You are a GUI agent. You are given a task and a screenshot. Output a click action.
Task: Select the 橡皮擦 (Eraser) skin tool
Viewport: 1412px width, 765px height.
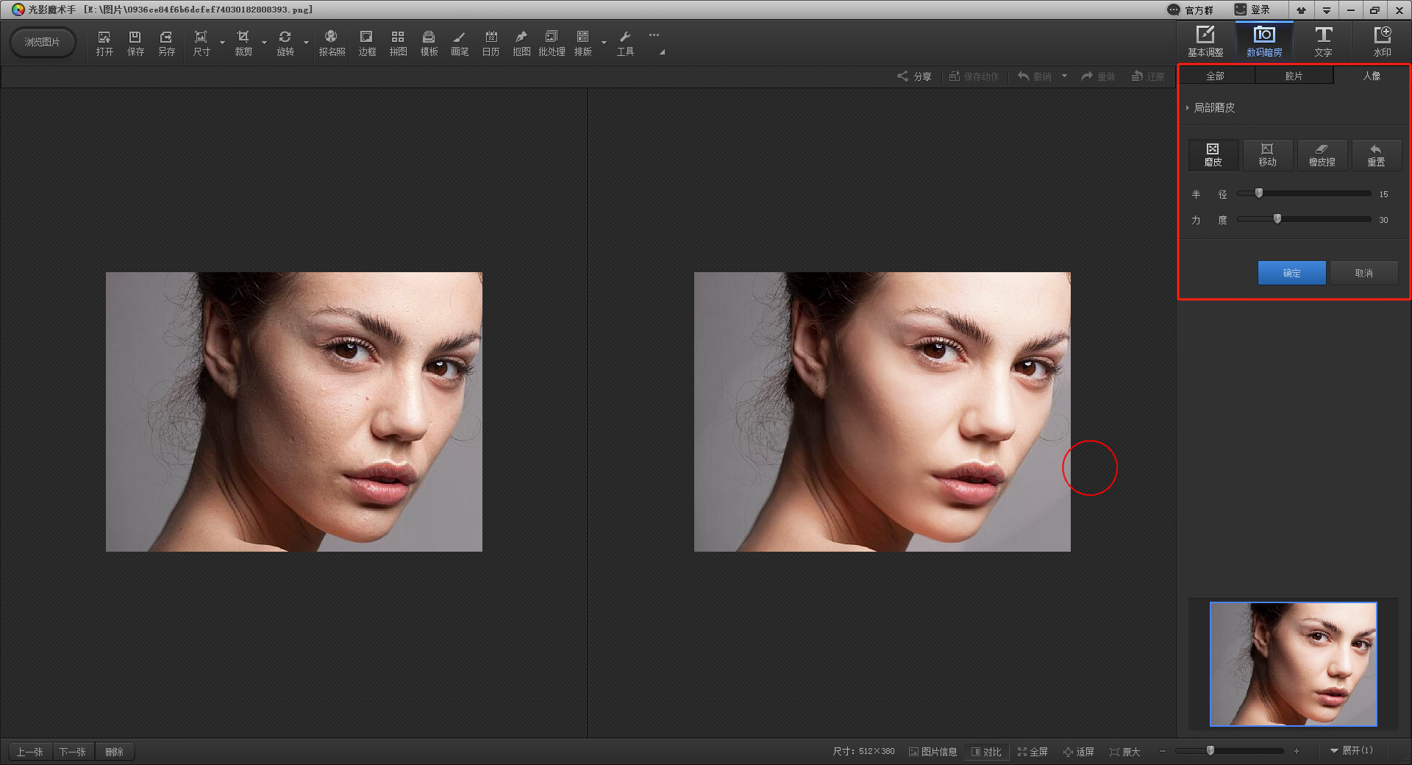tap(1322, 155)
